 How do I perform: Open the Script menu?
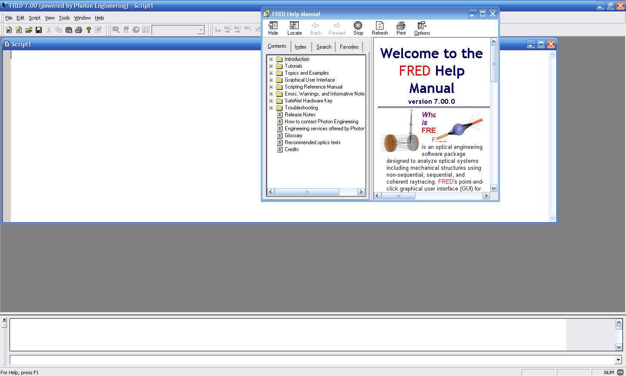pos(35,18)
